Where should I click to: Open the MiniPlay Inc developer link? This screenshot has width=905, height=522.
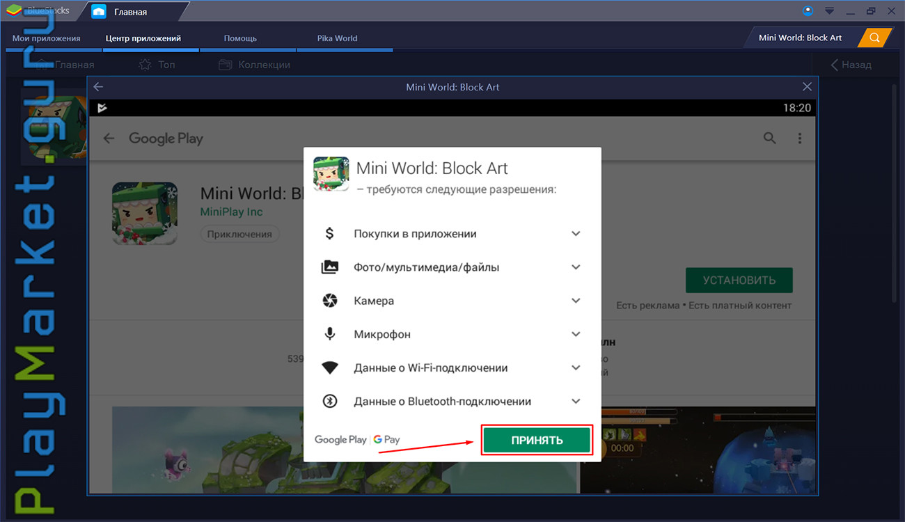click(x=231, y=212)
